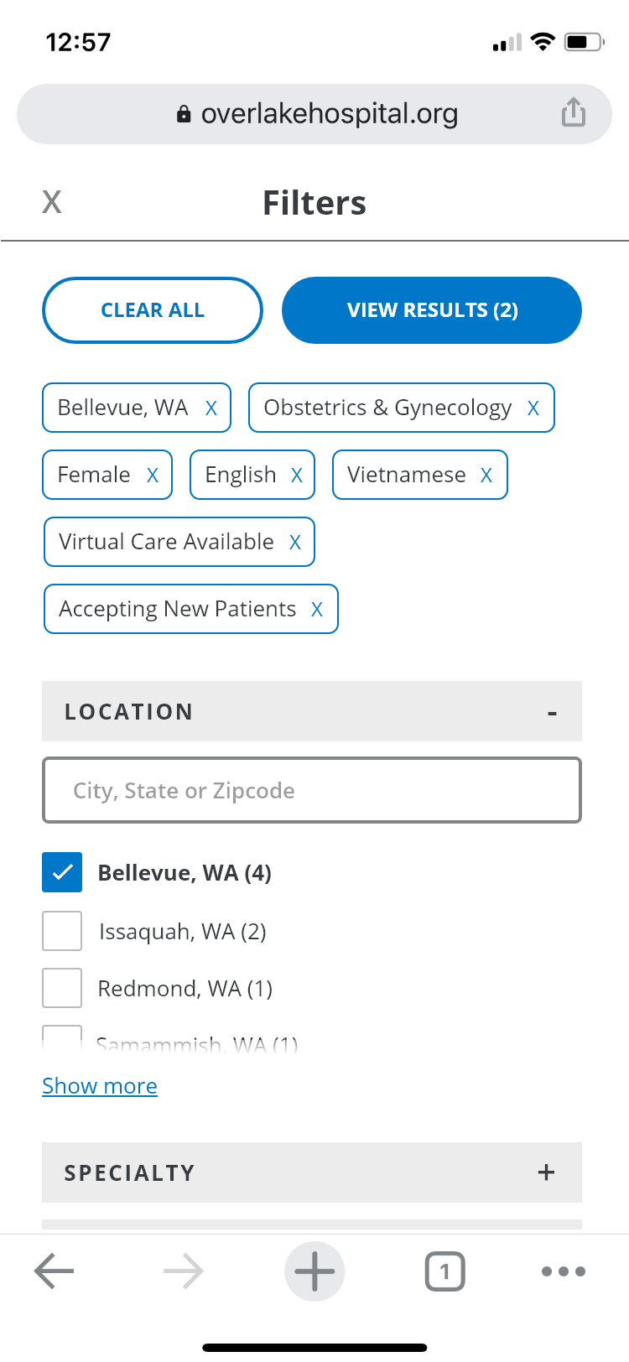View the 2 results

point(432,310)
